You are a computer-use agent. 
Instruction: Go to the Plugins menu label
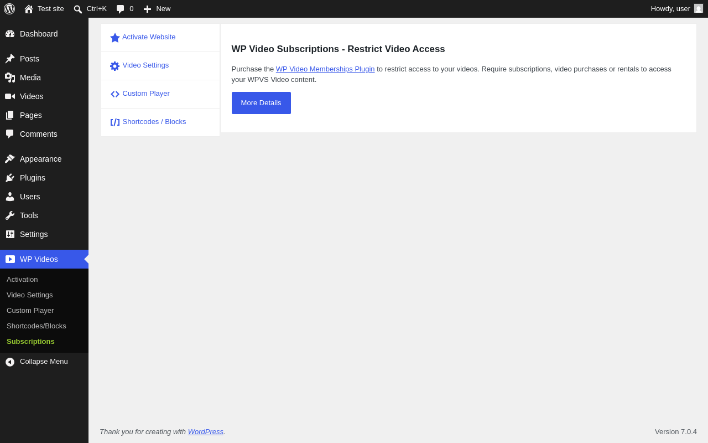coord(33,178)
